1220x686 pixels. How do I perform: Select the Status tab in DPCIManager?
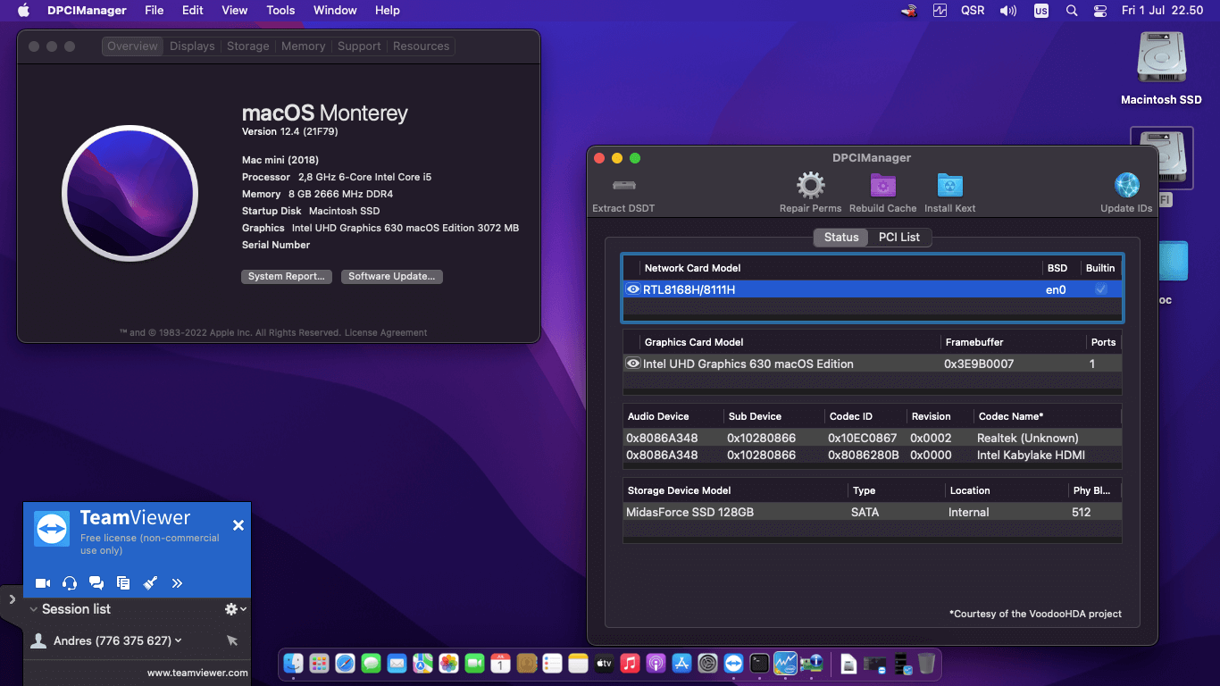pos(841,237)
